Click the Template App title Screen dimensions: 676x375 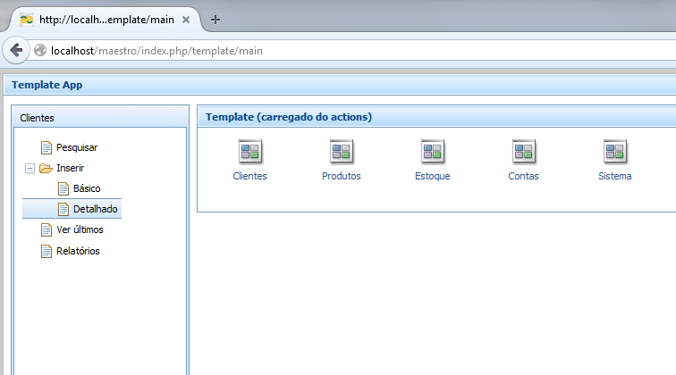click(x=47, y=85)
